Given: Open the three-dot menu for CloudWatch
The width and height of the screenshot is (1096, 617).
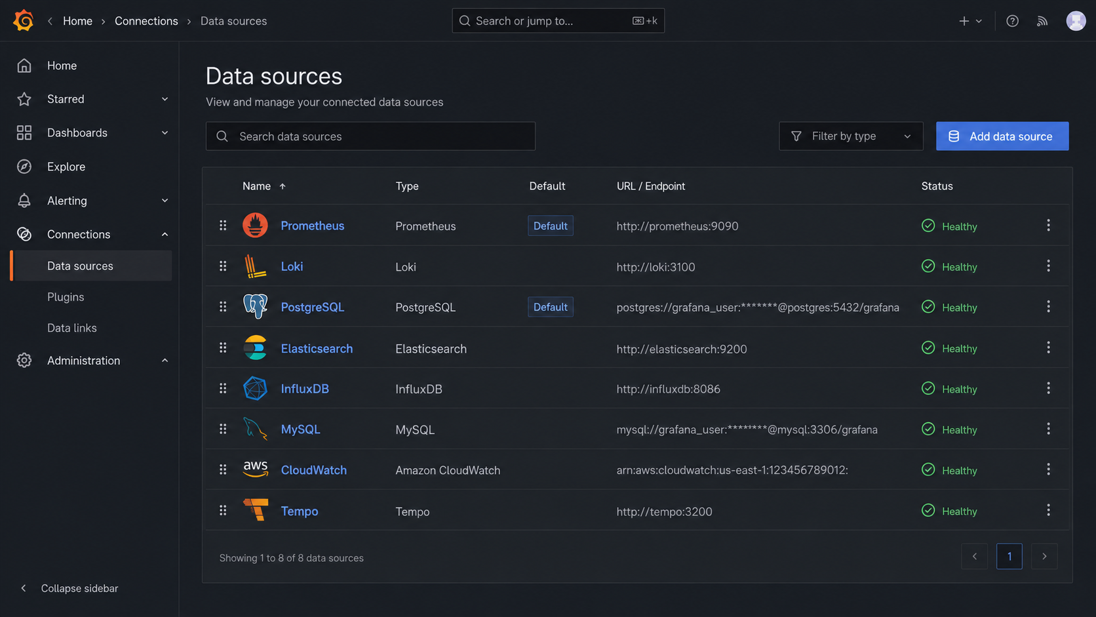Looking at the screenshot, I should [1048, 469].
